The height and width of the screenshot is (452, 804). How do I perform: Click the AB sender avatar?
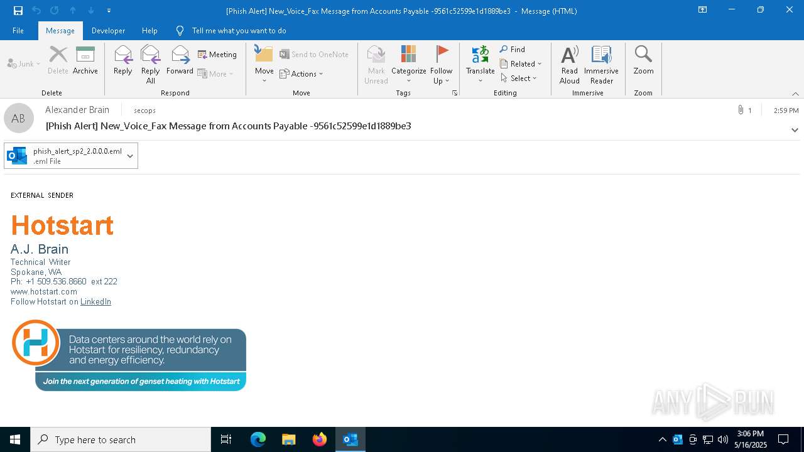[x=19, y=118]
